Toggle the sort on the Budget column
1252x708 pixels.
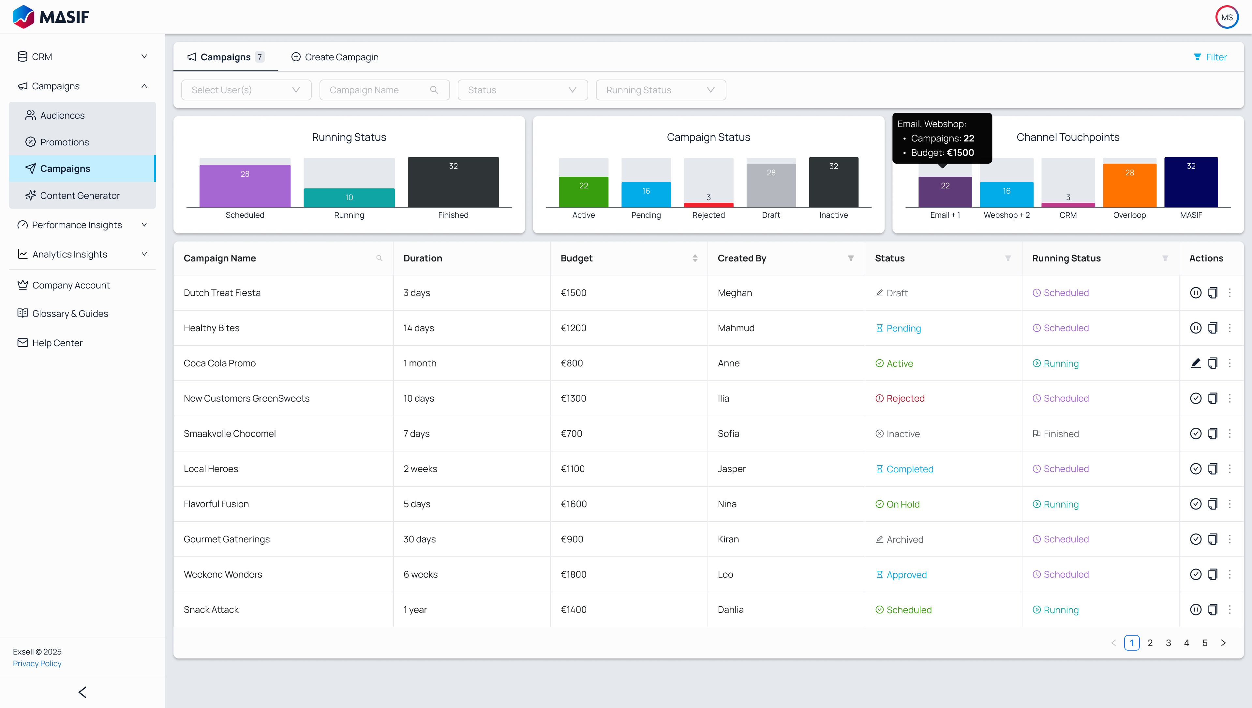coord(695,258)
